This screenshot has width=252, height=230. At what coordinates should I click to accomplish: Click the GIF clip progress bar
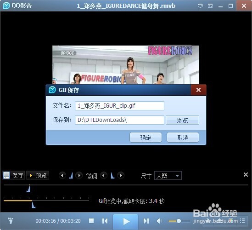46,201
